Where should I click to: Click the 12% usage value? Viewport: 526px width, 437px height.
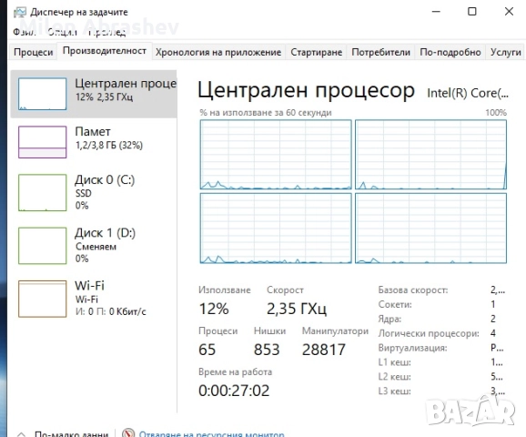coord(214,309)
